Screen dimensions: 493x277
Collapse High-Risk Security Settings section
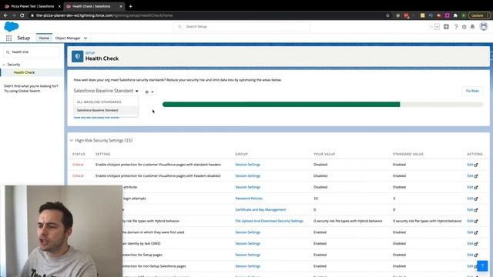(72, 140)
